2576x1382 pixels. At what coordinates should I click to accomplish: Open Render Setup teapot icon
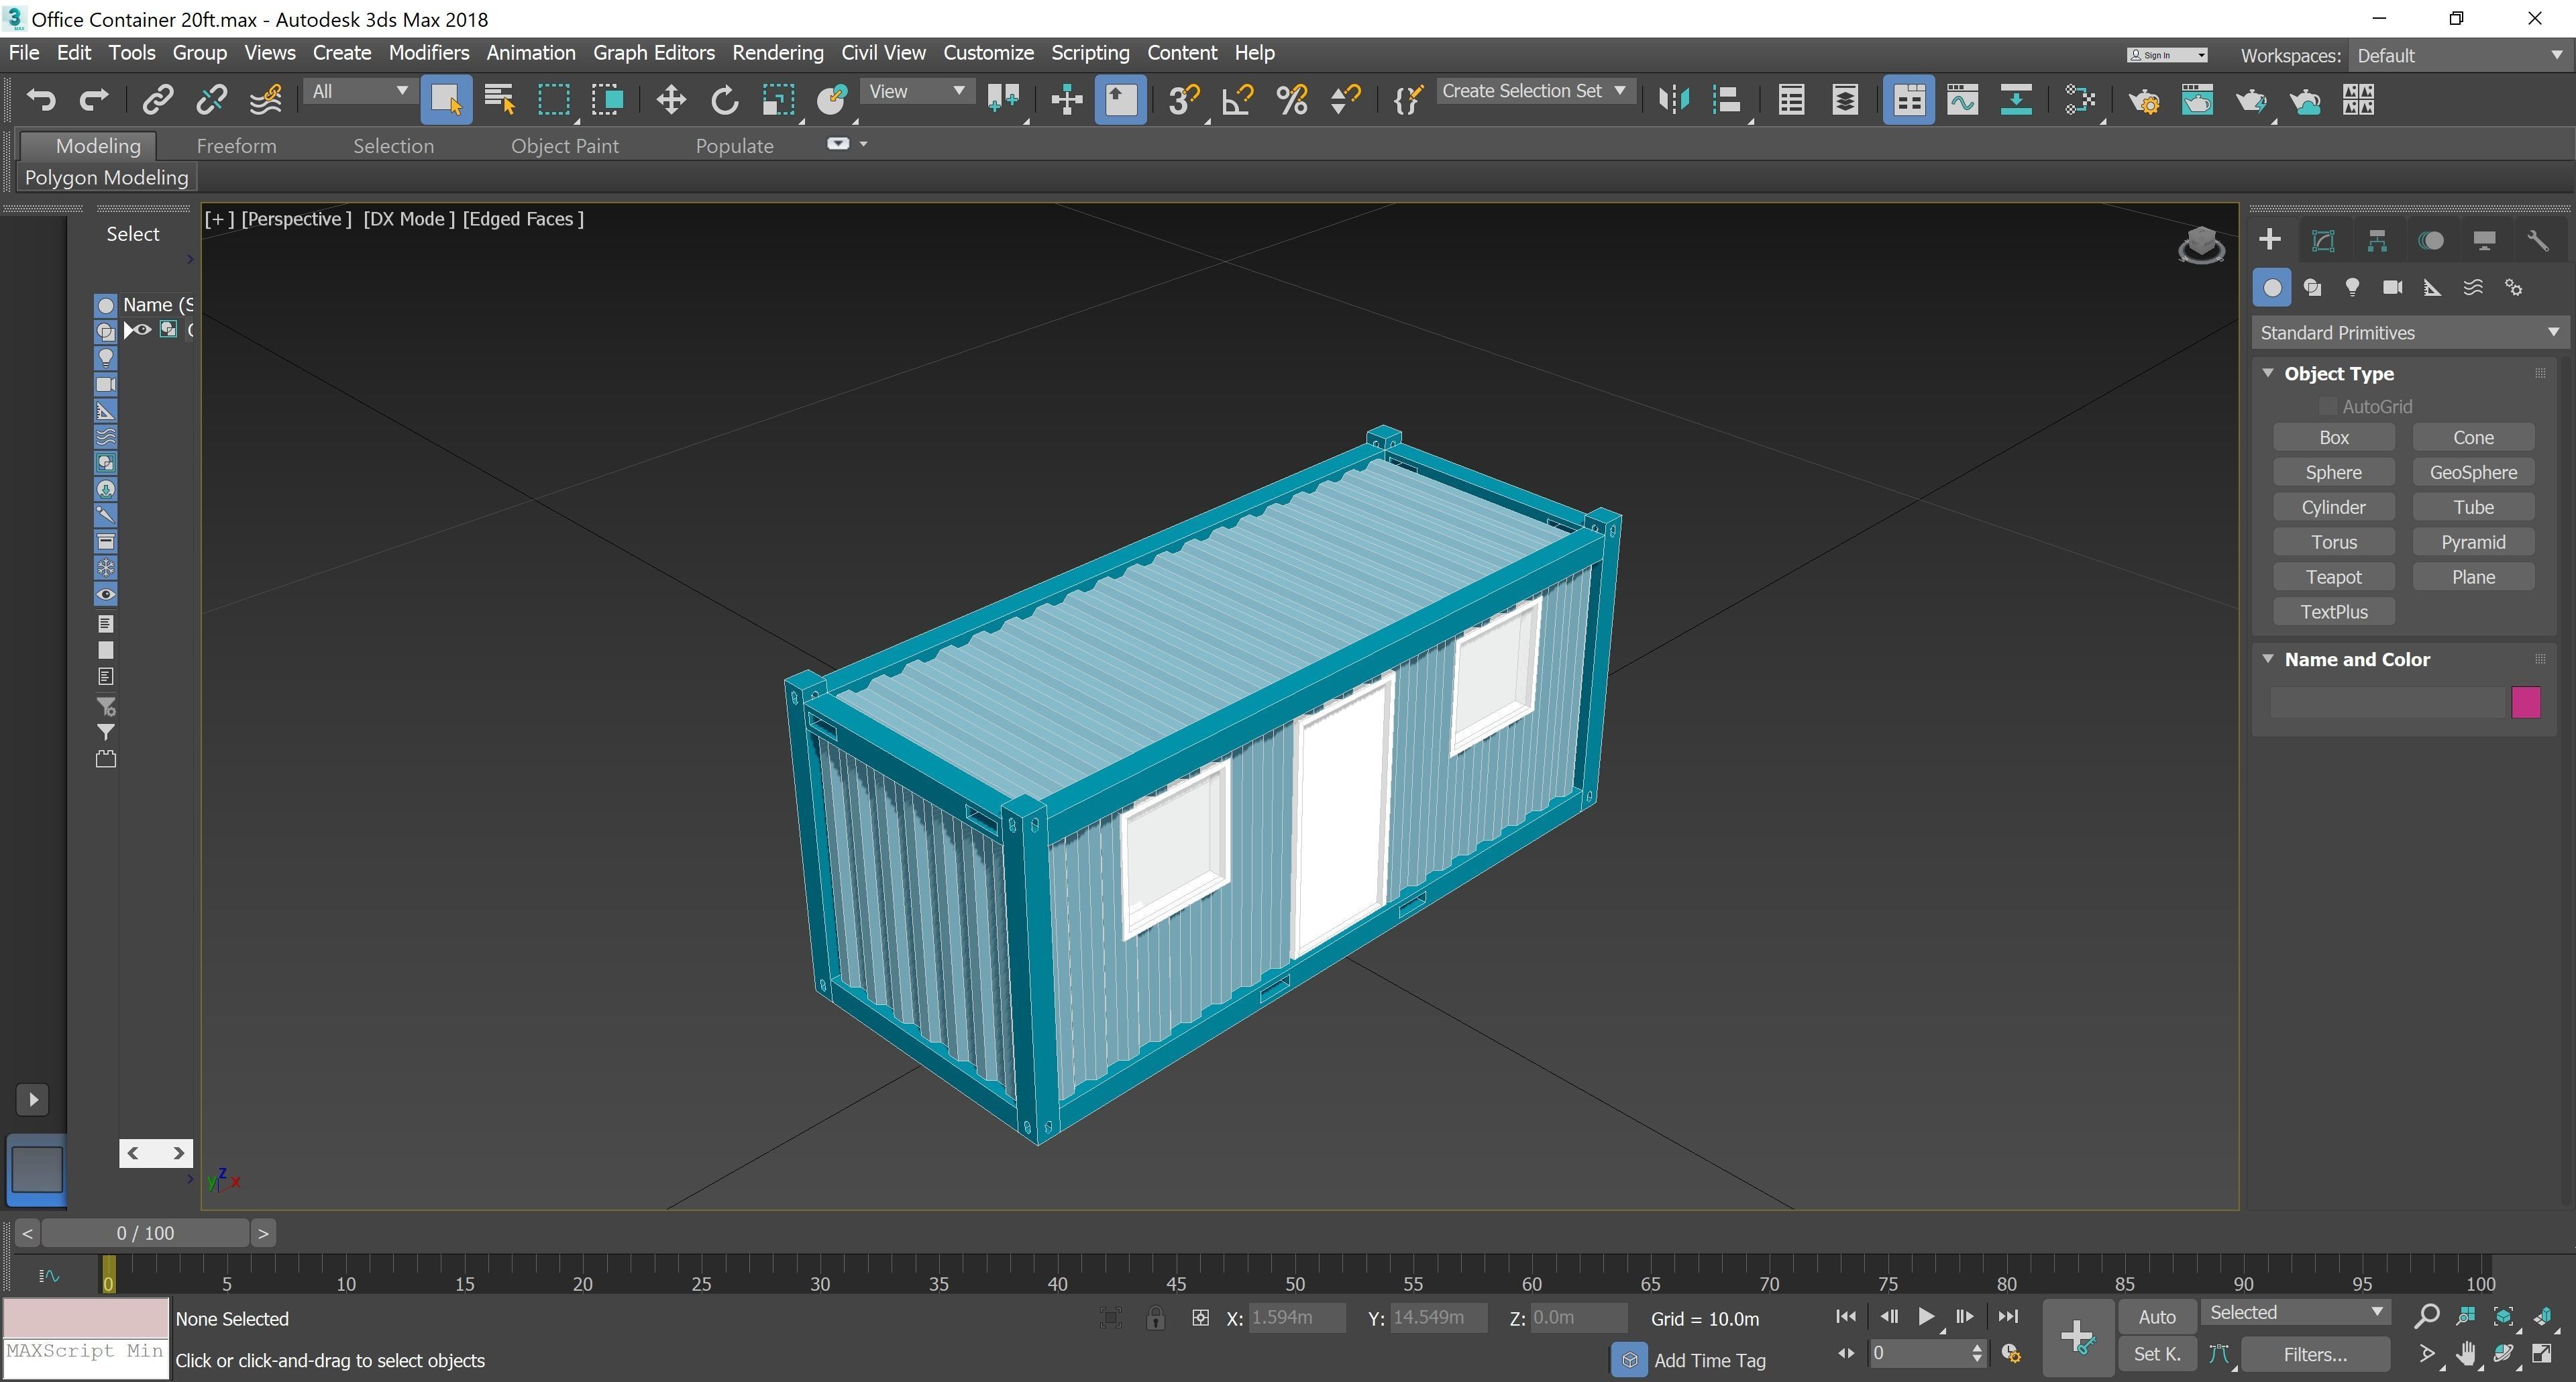tap(2143, 100)
